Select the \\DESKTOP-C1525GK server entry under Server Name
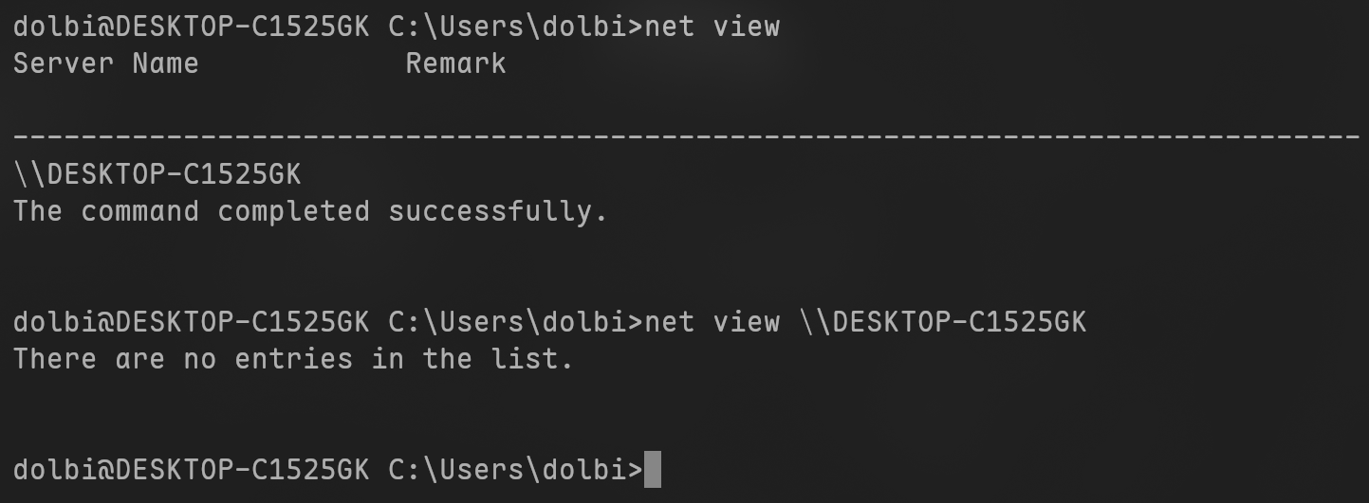The width and height of the screenshot is (1369, 503). pyautogui.click(x=157, y=174)
